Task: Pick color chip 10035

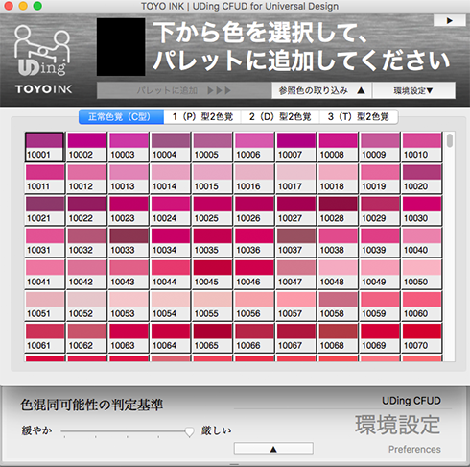Action: pos(212,242)
